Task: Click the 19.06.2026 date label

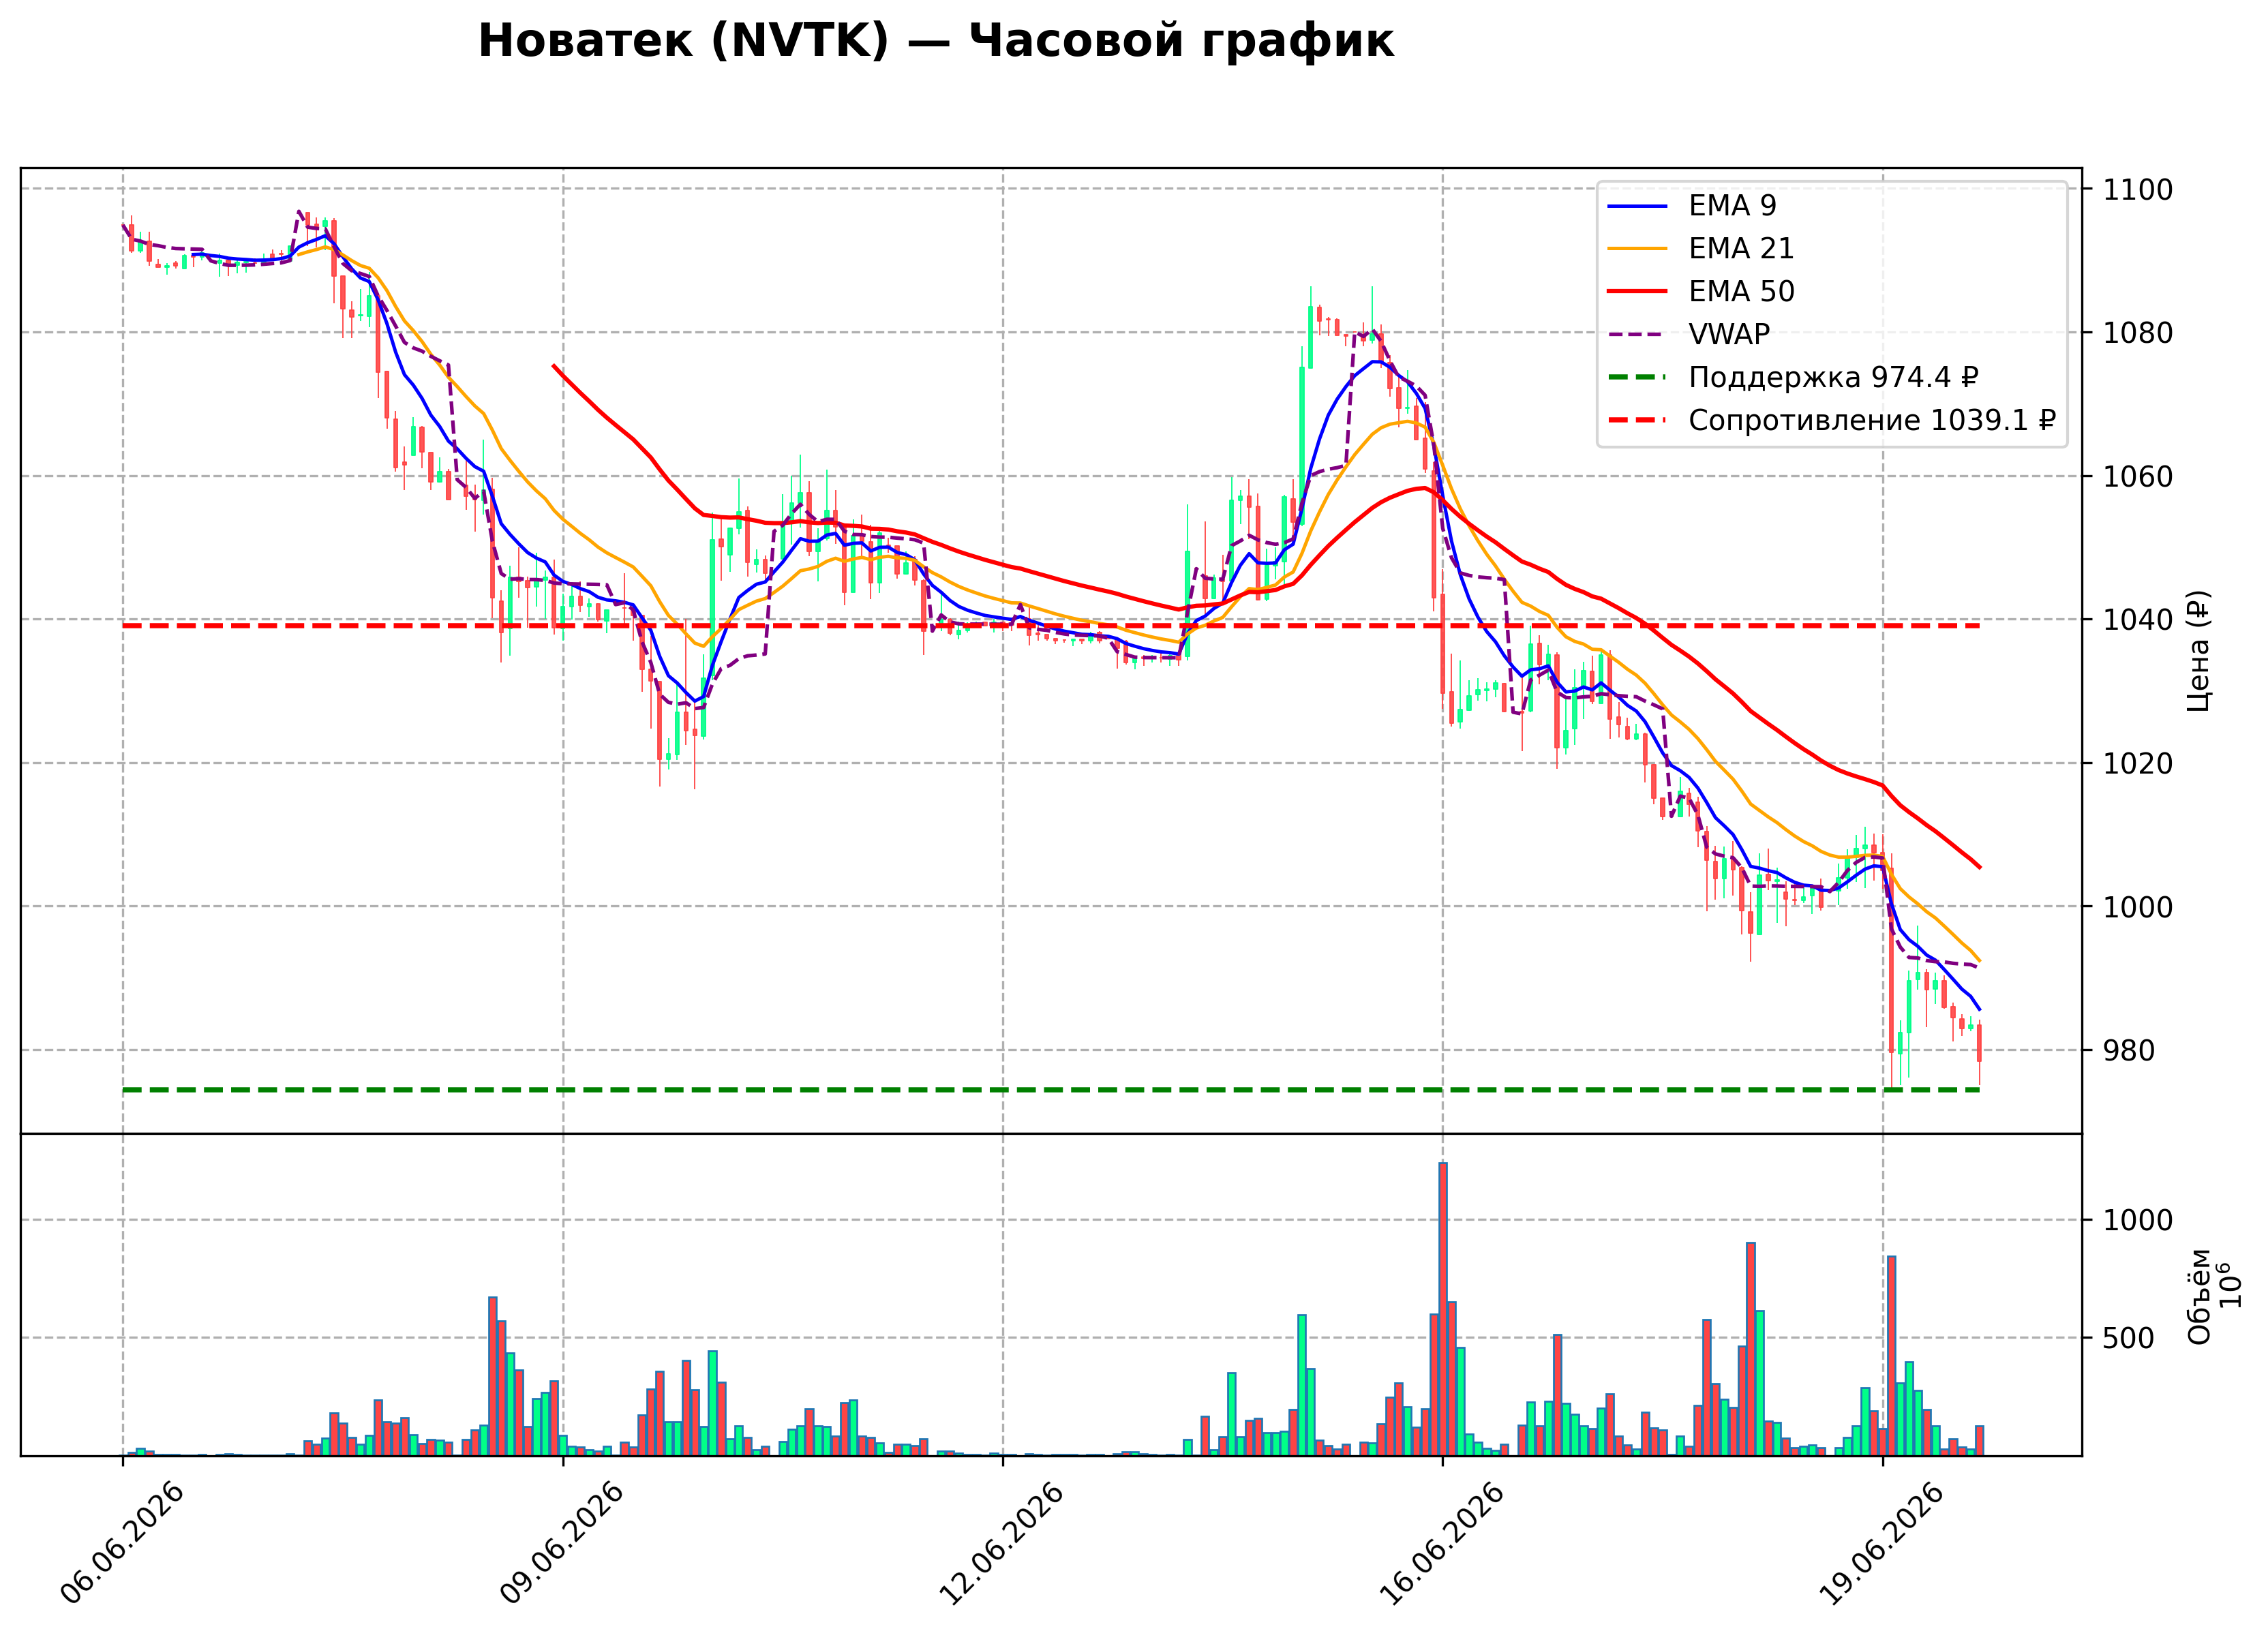Action: [1882, 1543]
